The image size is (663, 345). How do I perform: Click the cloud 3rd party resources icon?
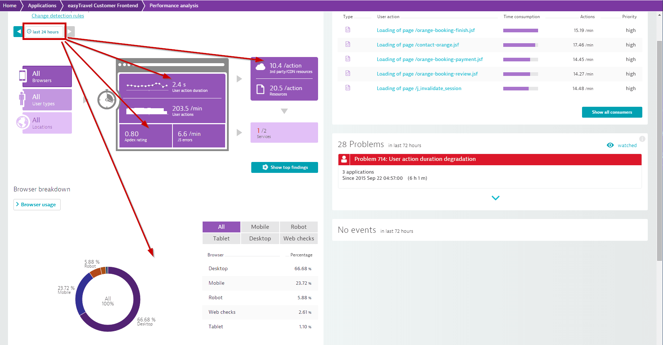coord(260,67)
